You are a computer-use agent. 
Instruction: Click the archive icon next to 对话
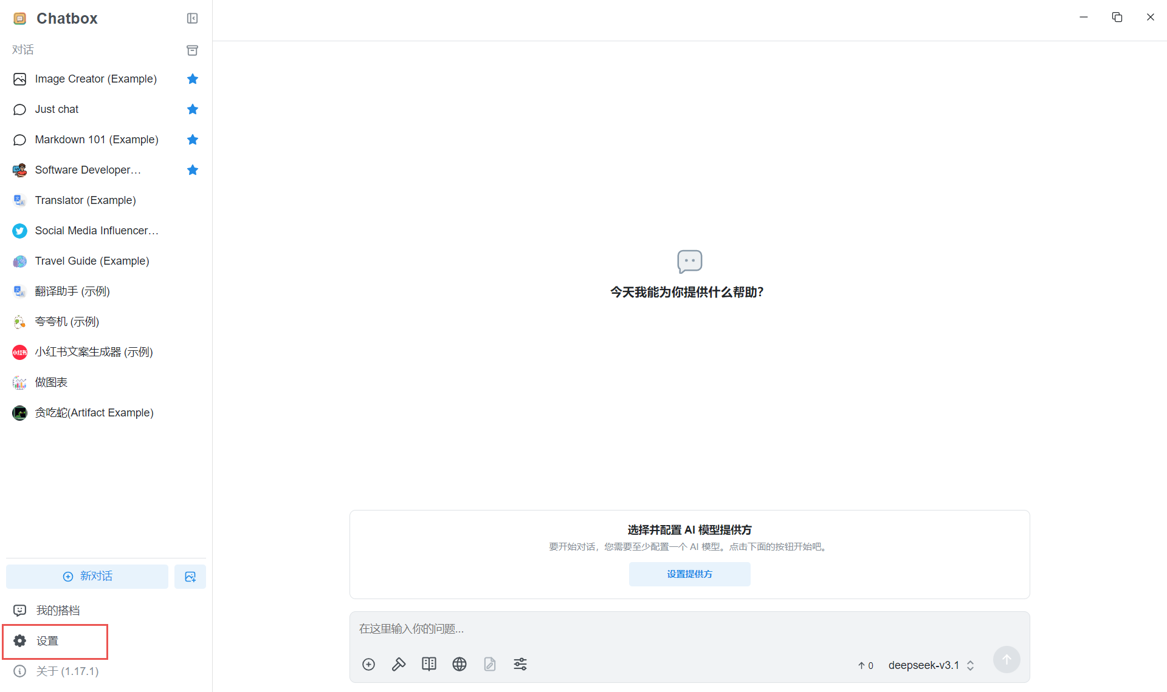192,50
